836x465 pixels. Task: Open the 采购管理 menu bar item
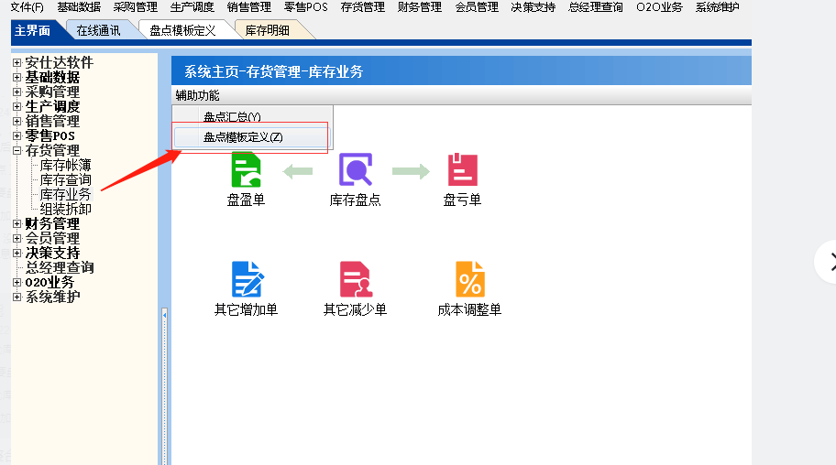pos(136,7)
